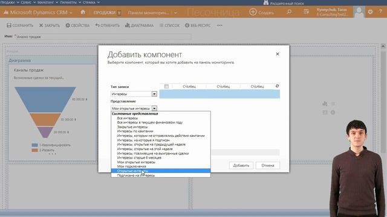Viewport: 387px width, 217px height.
Task: Insert a СПИСОК component
Action: tap(169, 25)
